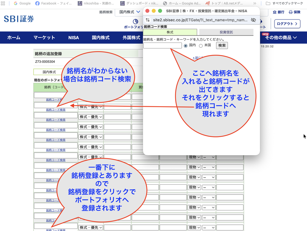The width and height of the screenshot is (307, 231).
Task: Open the A8.net トップ bookmark
Action: point(224,3)
